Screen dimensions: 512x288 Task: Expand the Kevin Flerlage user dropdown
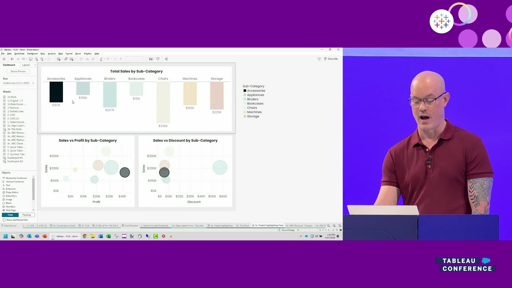(298, 230)
